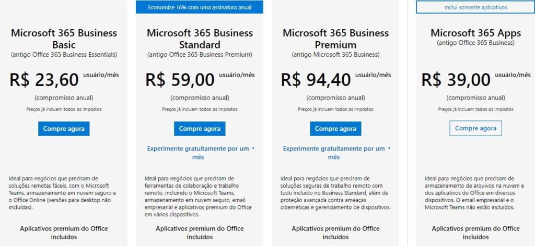Click Aplicativos premium do Office heading under Apps
Screen dimensions: 535x246
tap(475, 233)
